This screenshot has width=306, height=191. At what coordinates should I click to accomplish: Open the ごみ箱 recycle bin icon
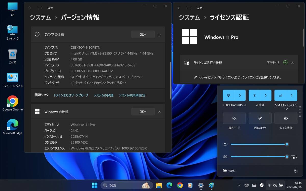pos(12,56)
